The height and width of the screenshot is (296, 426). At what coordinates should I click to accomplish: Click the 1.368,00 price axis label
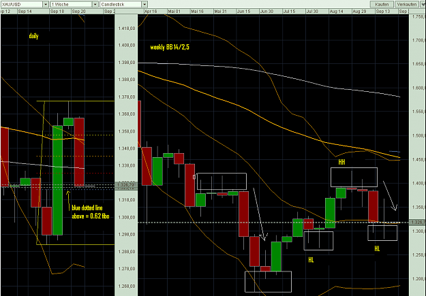click(x=127, y=114)
